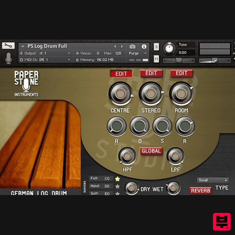Solo the instrument with the S icon
Image resolution: width=235 pixels, height=235 pixels.
(x=156, y=46)
